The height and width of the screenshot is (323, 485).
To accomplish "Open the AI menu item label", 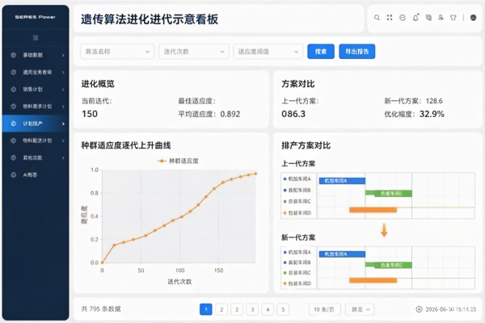I will click(x=30, y=175).
